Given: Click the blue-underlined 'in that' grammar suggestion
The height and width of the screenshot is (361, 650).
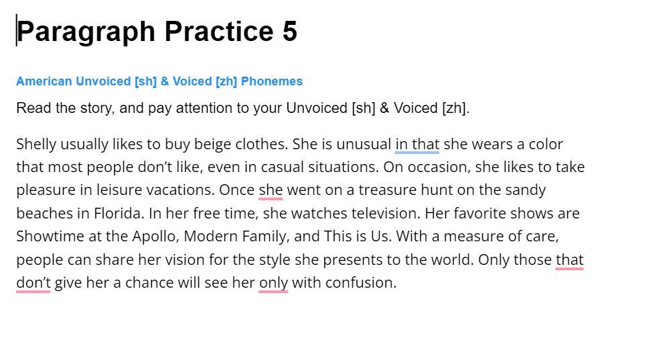Looking at the screenshot, I should [x=417, y=145].
